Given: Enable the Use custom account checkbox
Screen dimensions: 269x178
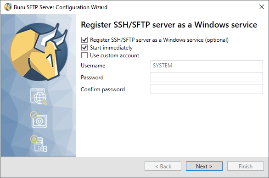Looking at the screenshot, I should [84, 56].
